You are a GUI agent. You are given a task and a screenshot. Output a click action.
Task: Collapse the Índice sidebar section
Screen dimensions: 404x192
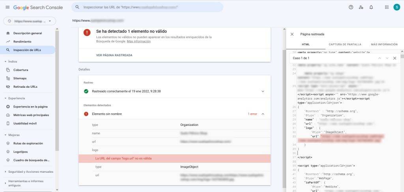tap(6, 61)
